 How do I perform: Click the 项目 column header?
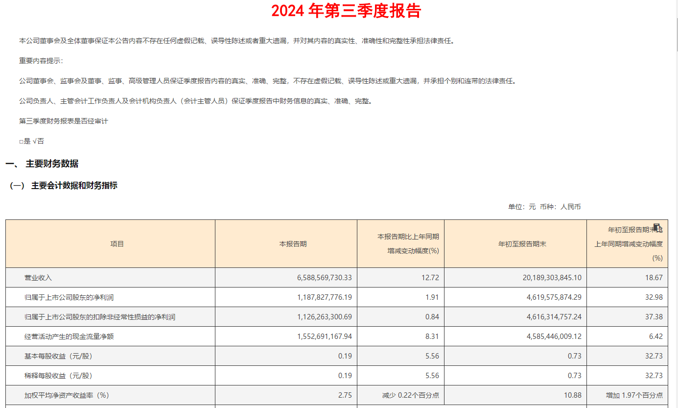(x=117, y=244)
